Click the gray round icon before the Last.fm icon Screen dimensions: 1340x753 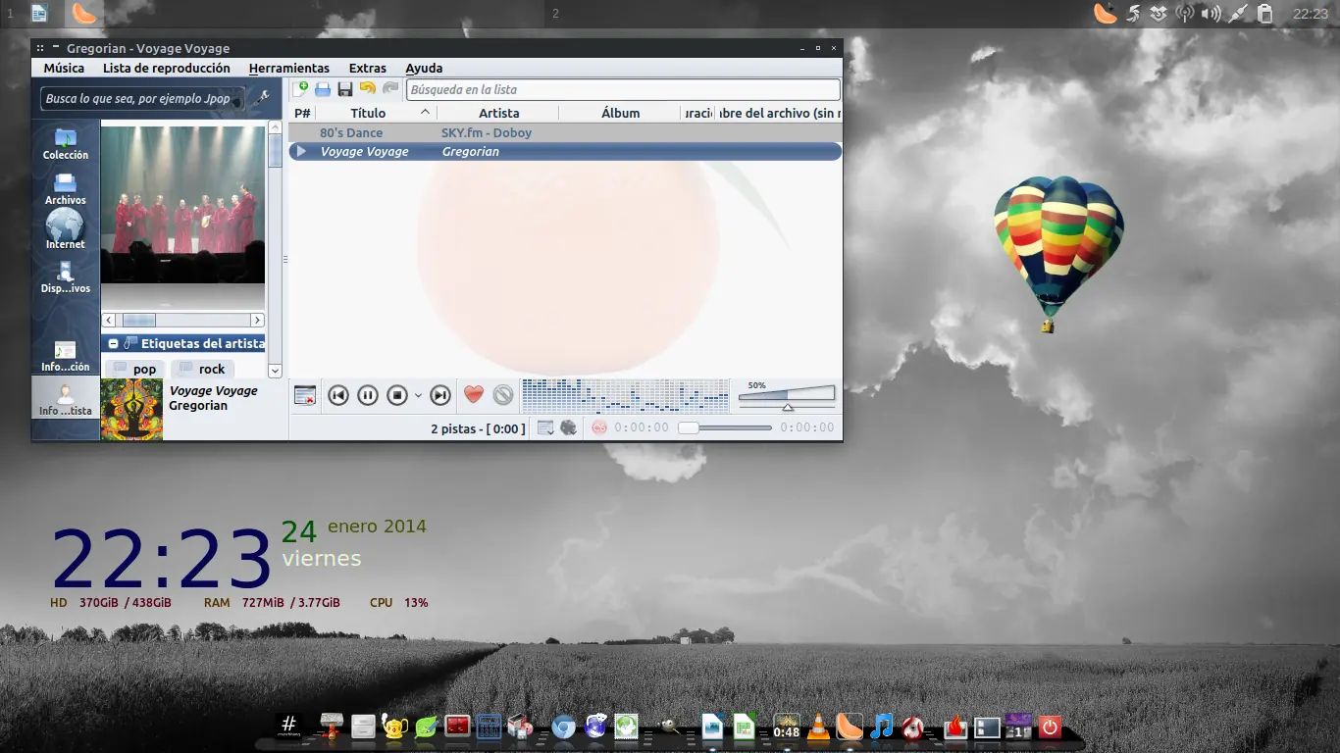click(x=568, y=427)
